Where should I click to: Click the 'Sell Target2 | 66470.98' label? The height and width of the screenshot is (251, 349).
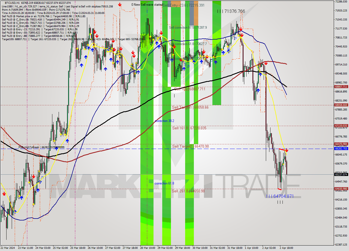click(x=191, y=147)
